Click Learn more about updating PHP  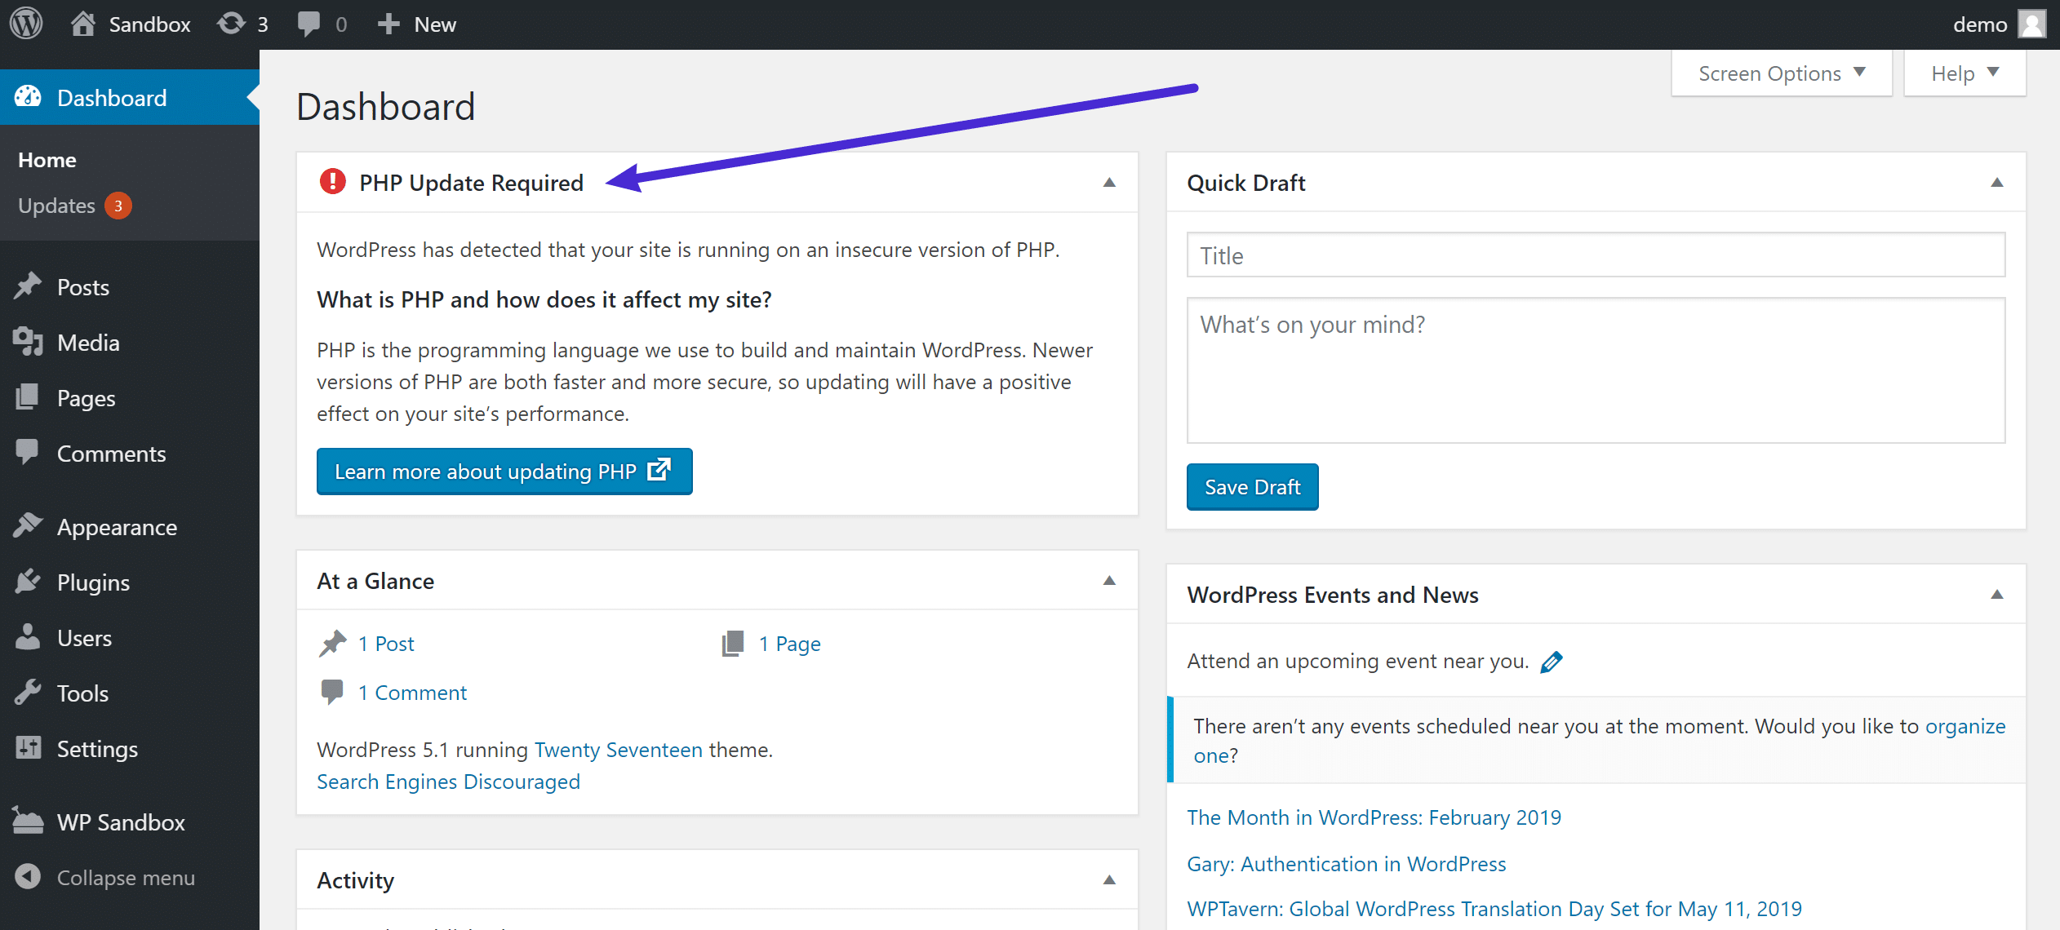[504, 470]
